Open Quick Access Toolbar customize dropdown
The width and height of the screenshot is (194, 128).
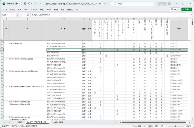40,4
